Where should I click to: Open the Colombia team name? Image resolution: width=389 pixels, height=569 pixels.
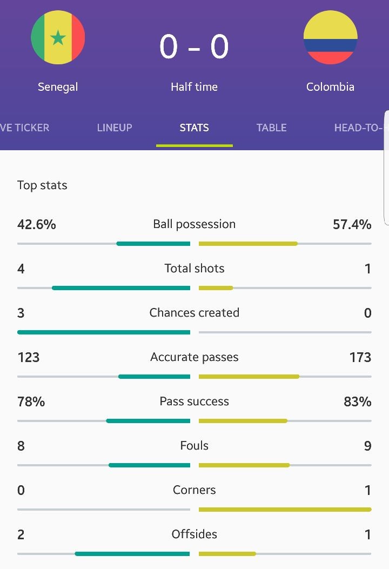click(x=330, y=87)
